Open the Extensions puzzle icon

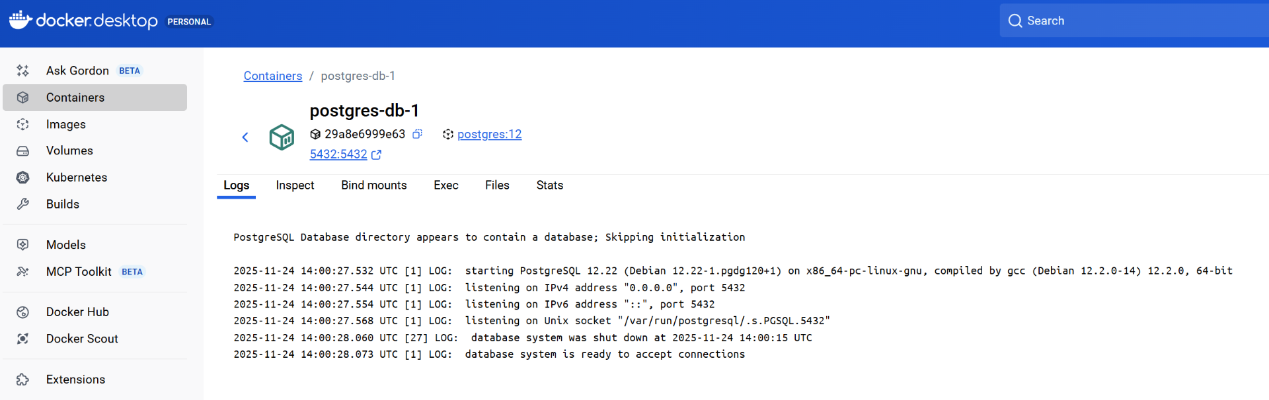(22, 380)
